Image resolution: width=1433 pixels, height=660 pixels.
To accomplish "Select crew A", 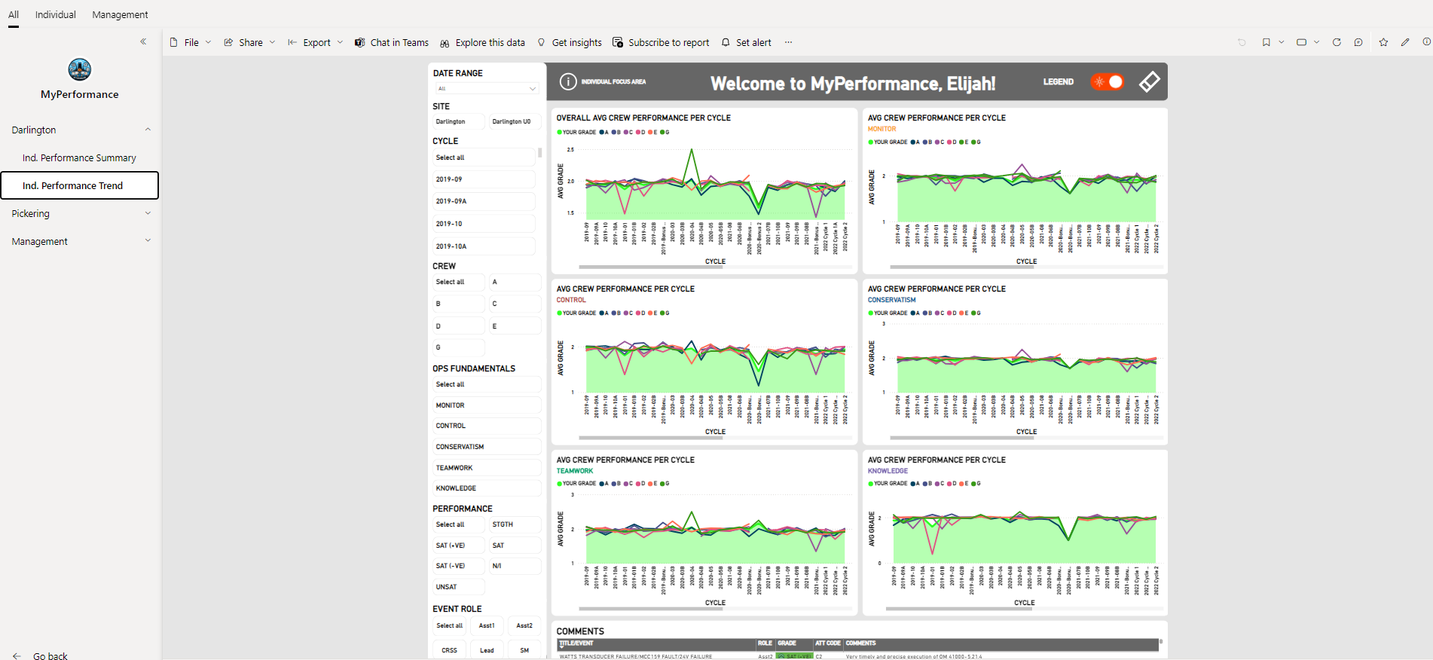I will point(515,282).
